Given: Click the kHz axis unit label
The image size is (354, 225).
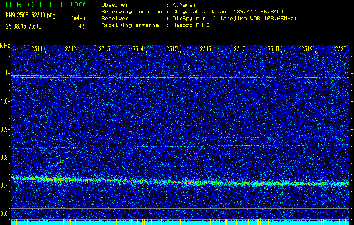Looking at the screenshot, I should click(5, 46).
